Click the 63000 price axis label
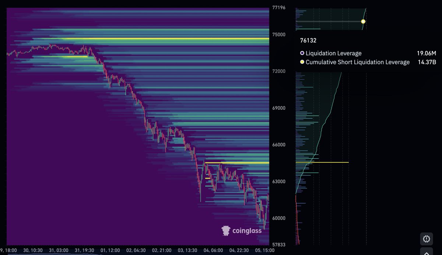442x255 pixels. [x=279, y=182]
